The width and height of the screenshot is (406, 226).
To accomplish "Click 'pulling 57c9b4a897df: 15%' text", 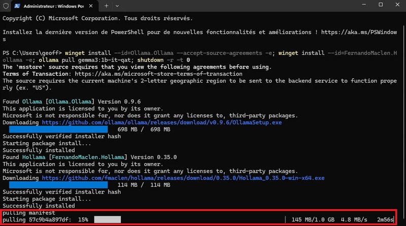I will (x=45, y=219).
